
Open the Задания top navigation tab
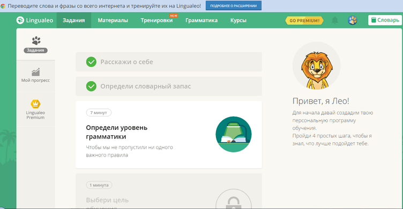coord(74,20)
